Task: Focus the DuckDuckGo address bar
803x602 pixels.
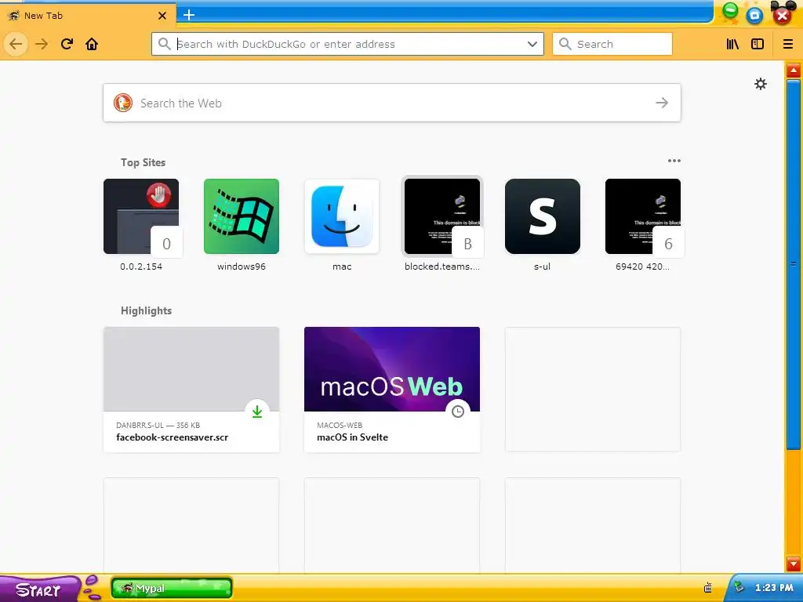Action: [x=347, y=44]
